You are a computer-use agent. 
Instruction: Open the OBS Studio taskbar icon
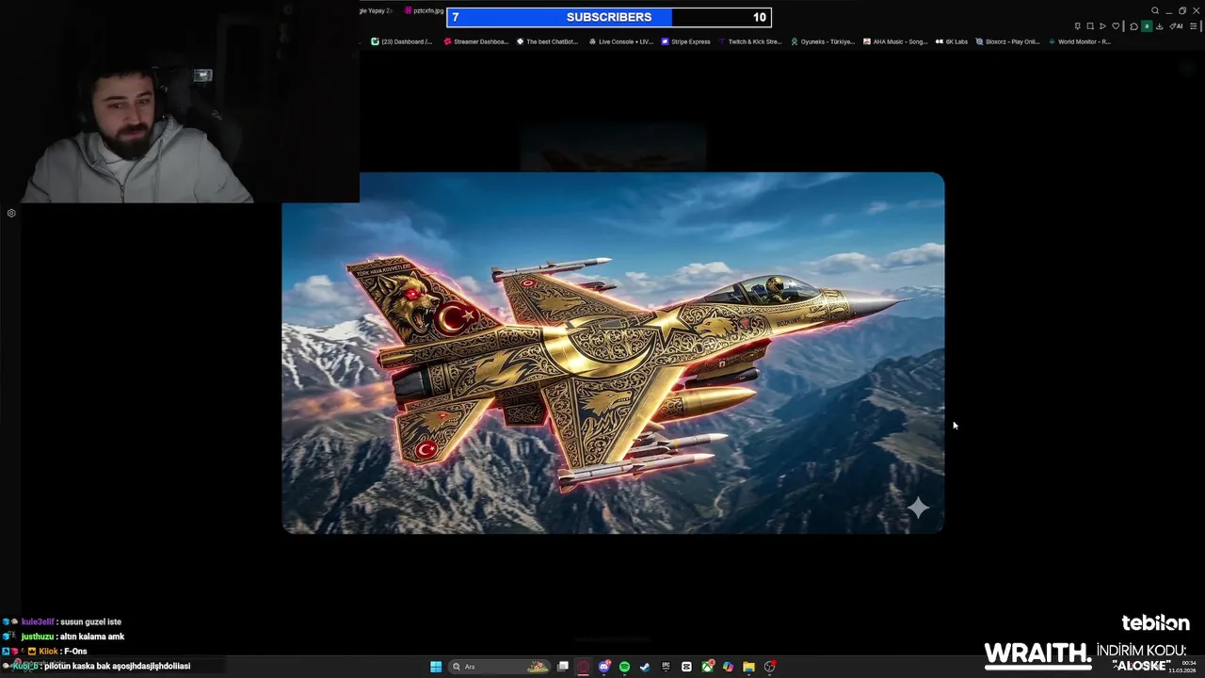click(769, 667)
